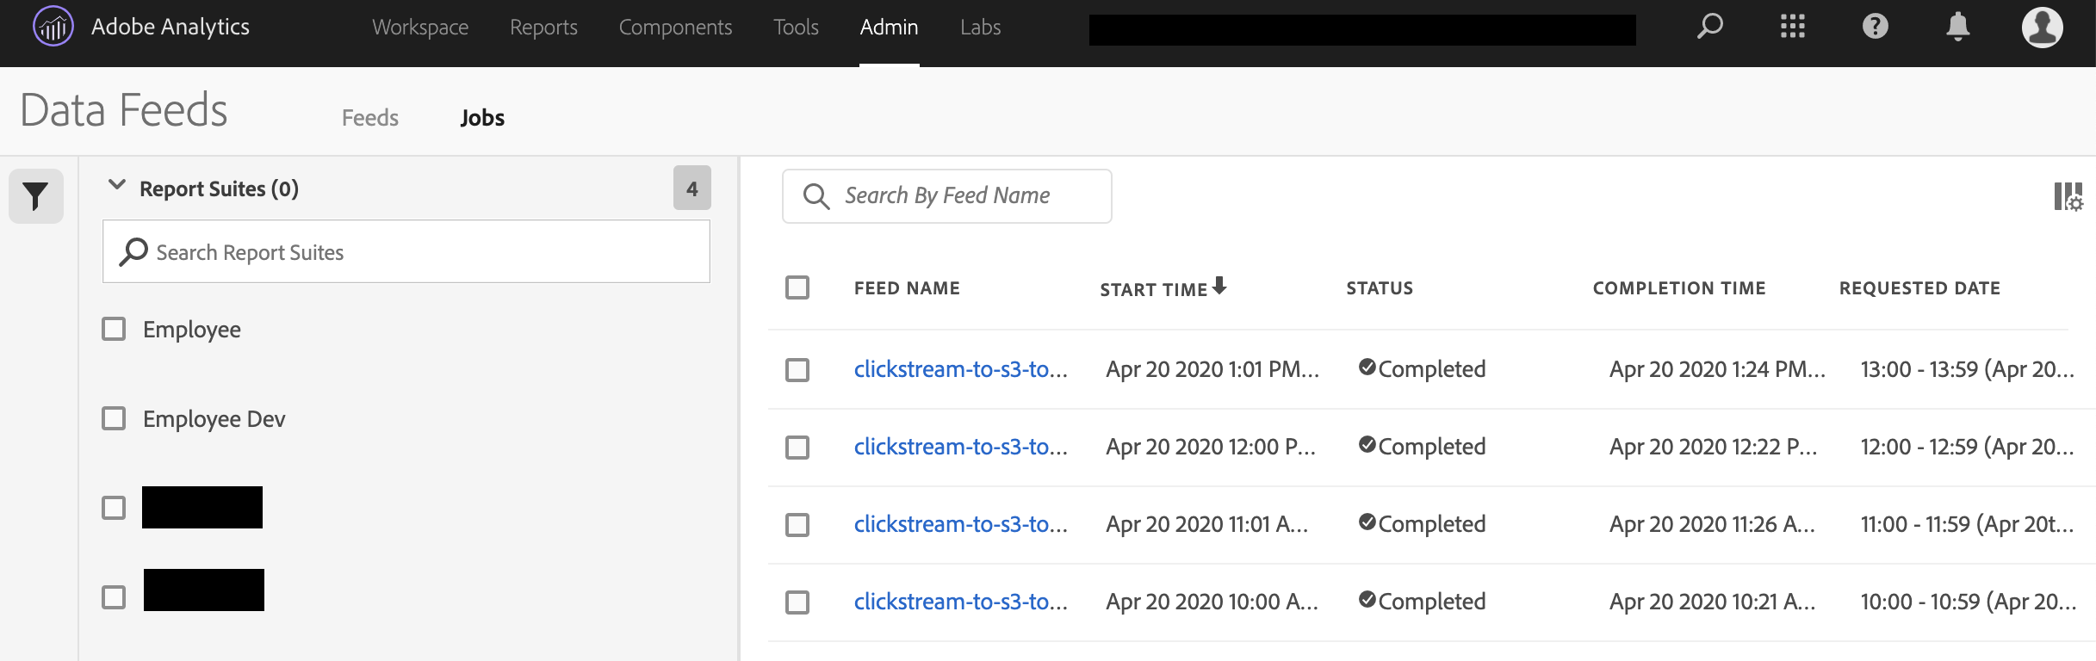The image size is (2096, 661).
Task: Click the Report Suites (0) heading
Action: [x=219, y=188]
